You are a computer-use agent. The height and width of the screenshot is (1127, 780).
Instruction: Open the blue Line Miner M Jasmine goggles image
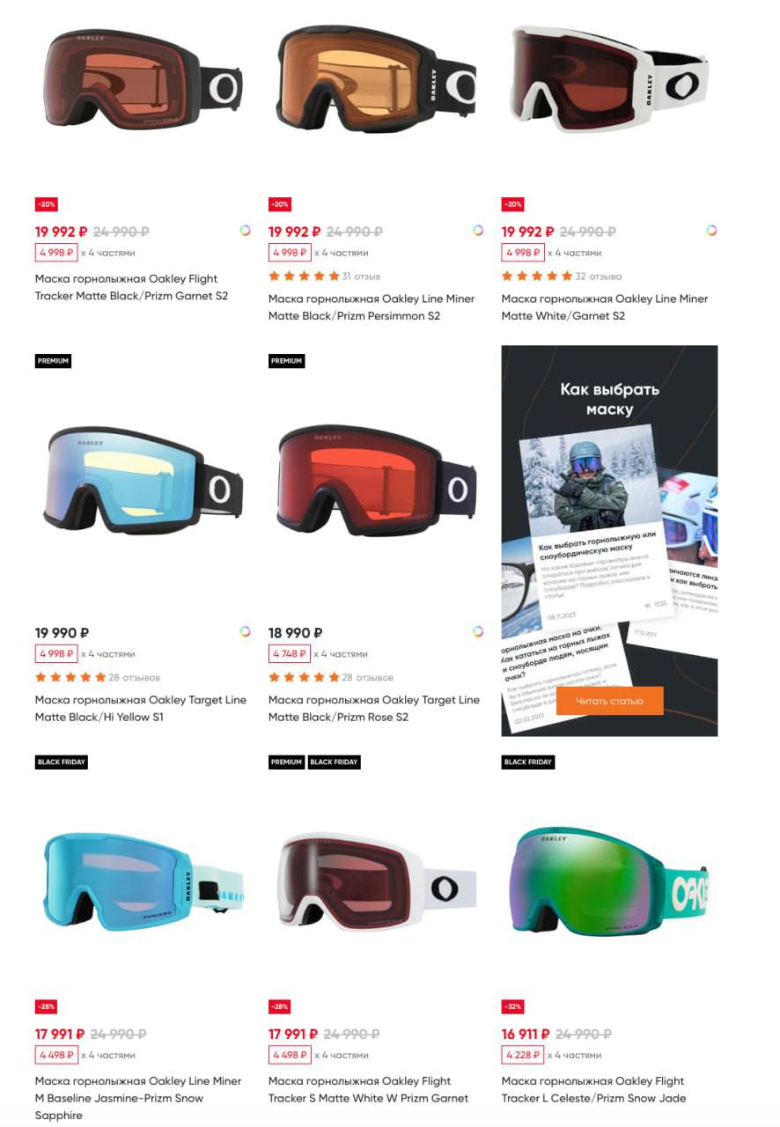coord(143,882)
